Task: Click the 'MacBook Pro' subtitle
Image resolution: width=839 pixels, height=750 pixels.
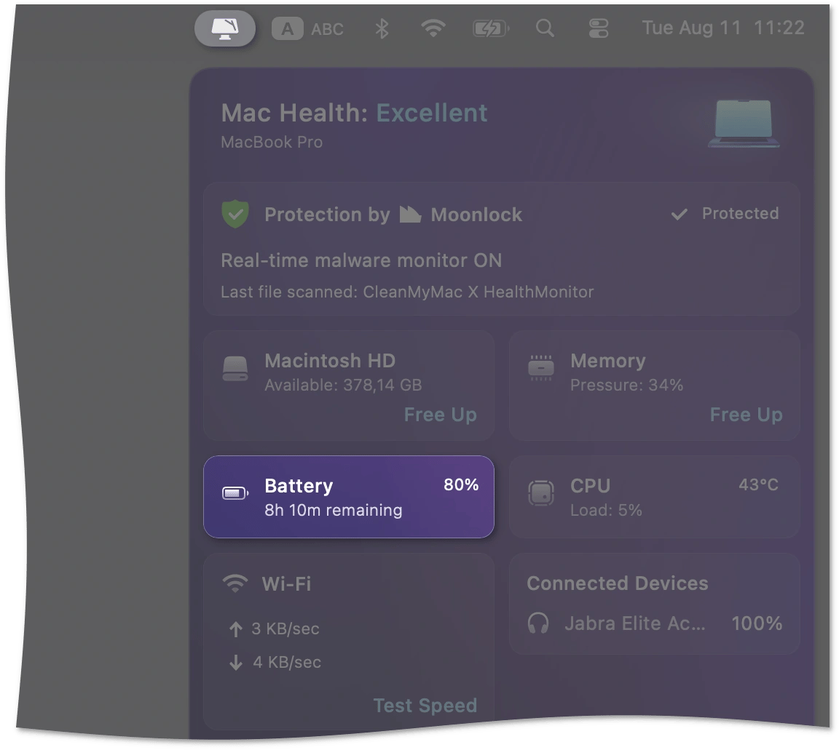Action: coord(272,142)
